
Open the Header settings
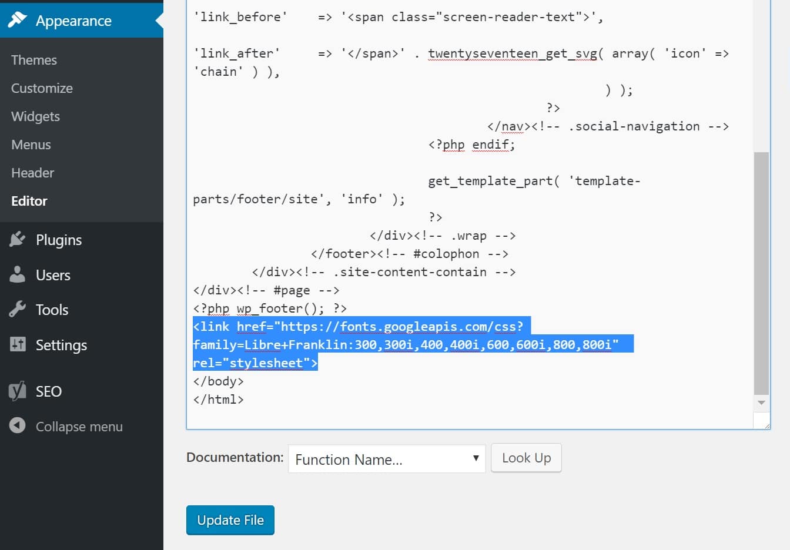tap(32, 173)
